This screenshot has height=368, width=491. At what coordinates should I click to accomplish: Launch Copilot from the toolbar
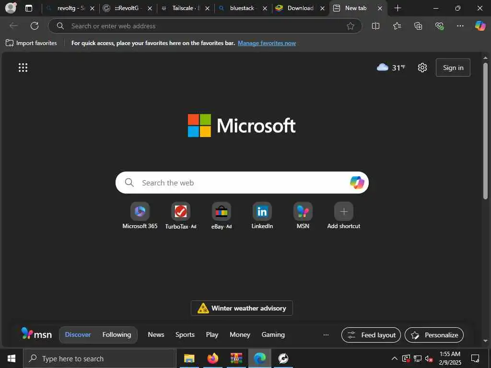click(x=480, y=26)
